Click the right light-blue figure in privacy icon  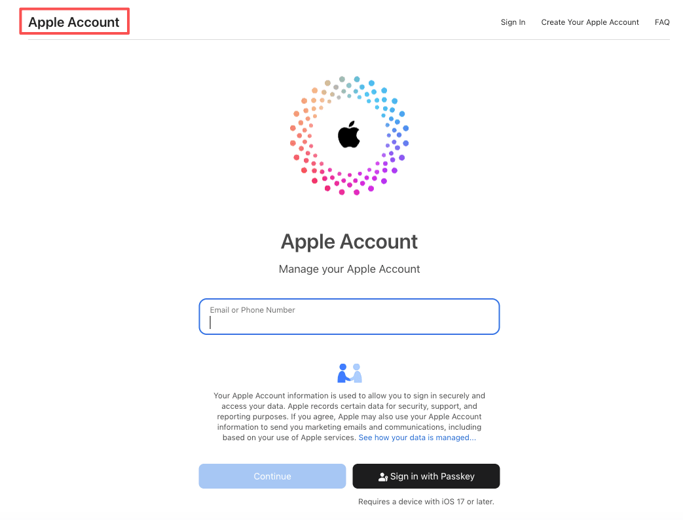[x=356, y=372]
